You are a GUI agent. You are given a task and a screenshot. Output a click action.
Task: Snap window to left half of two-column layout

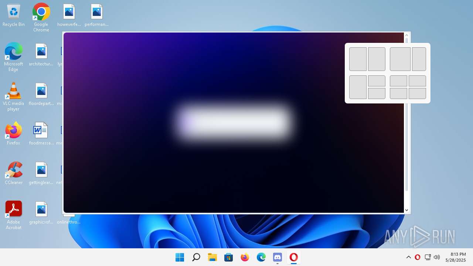point(358,59)
